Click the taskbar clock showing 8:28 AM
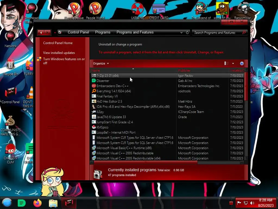 pyautogui.click(x=266, y=200)
